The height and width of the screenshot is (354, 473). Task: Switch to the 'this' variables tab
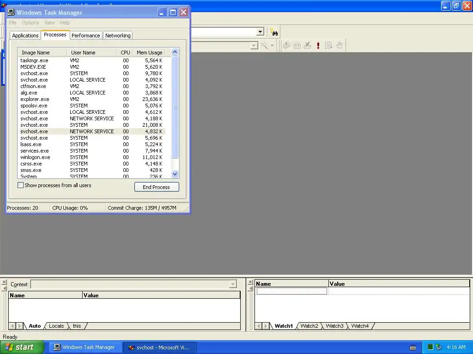77,326
